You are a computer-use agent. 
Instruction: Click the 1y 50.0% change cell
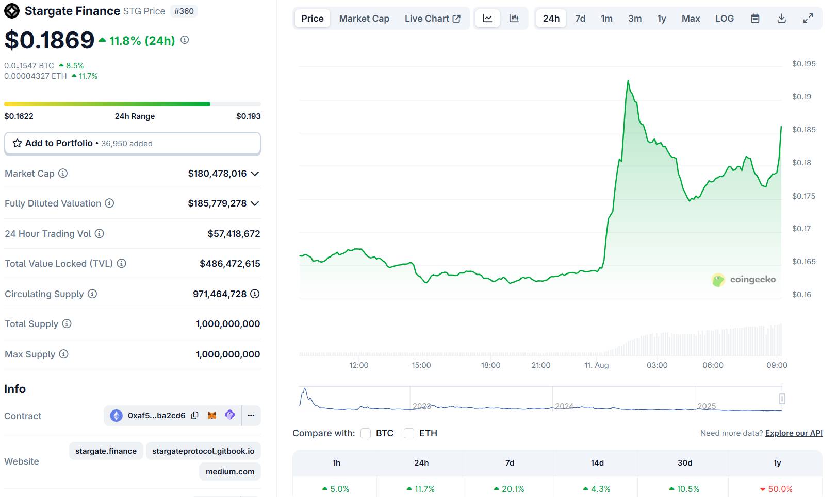click(776, 489)
